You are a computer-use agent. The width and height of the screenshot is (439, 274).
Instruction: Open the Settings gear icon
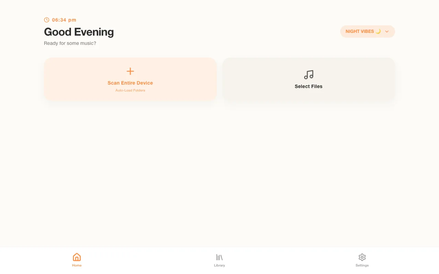click(x=362, y=257)
